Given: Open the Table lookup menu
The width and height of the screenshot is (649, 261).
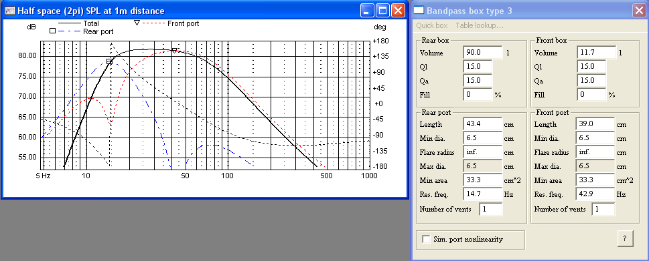Looking at the screenshot, I should tap(480, 25).
